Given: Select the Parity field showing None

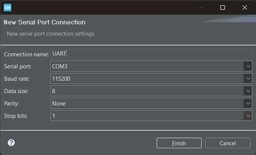Looking at the screenshot, I should [x=146, y=103].
